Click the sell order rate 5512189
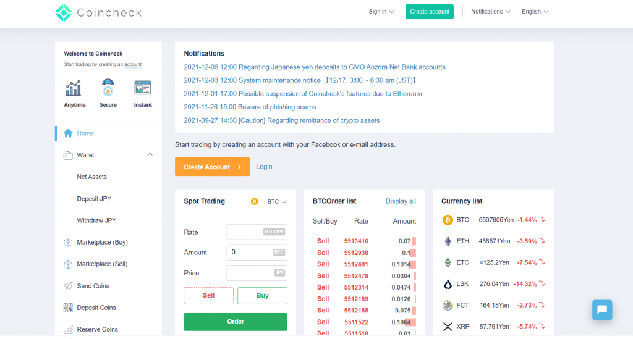Image resolution: width=633 pixels, height=339 pixels. tap(356, 299)
